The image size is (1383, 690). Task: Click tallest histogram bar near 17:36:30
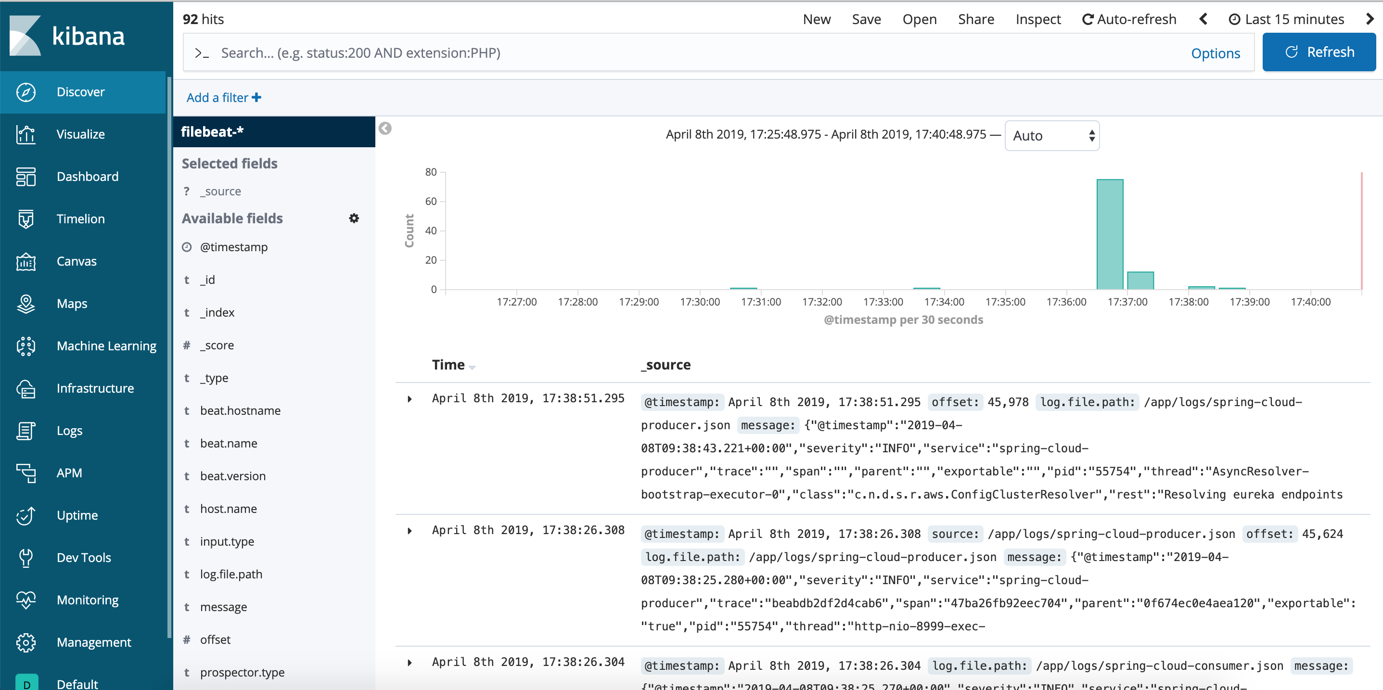point(1110,235)
